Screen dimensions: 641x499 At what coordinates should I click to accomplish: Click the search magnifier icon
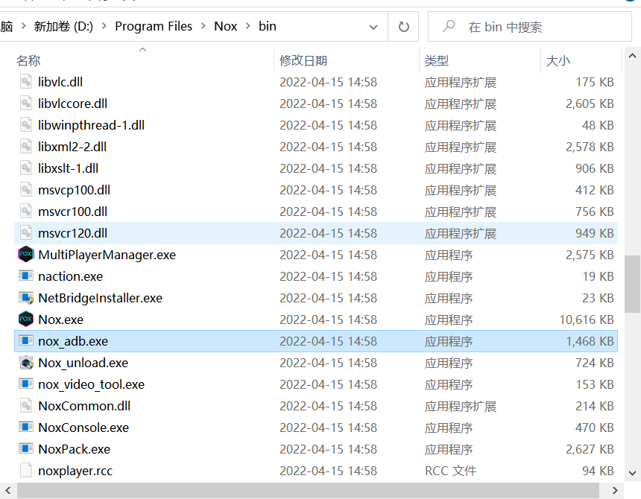click(449, 27)
